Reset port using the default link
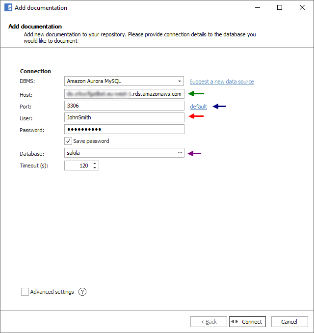 click(198, 107)
